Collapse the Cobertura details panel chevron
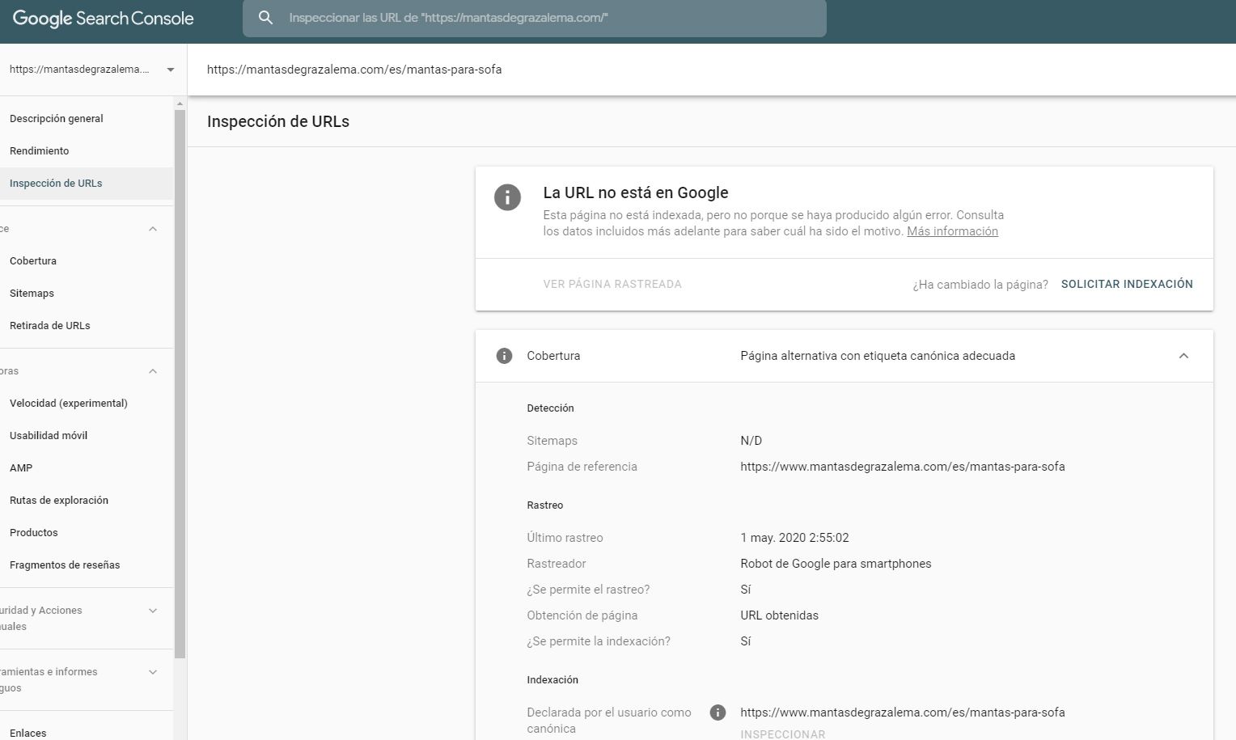 (1183, 356)
